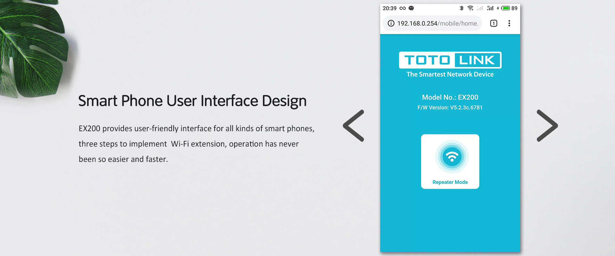Click the 'Smart Phone User Interface Design' heading
The image size is (615, 256).
(x=193, y=101)
